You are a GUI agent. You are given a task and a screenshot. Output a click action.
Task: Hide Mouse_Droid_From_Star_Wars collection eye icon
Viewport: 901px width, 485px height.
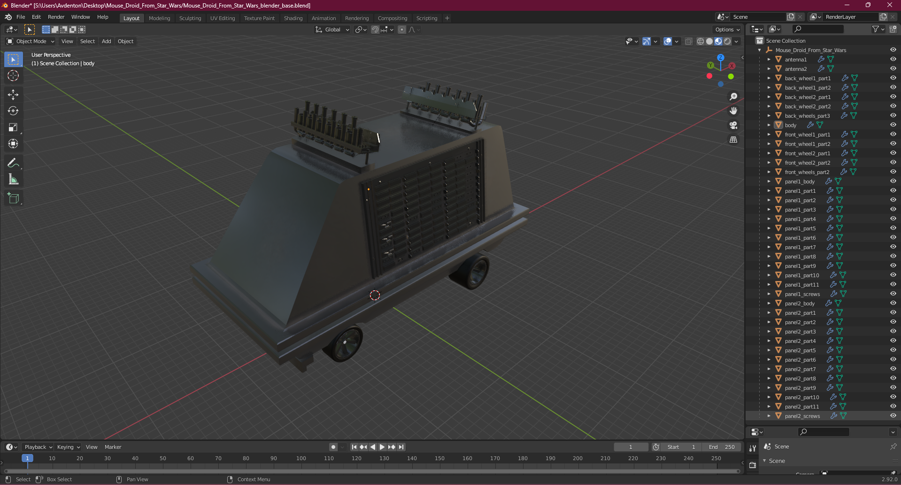(893, 50)
